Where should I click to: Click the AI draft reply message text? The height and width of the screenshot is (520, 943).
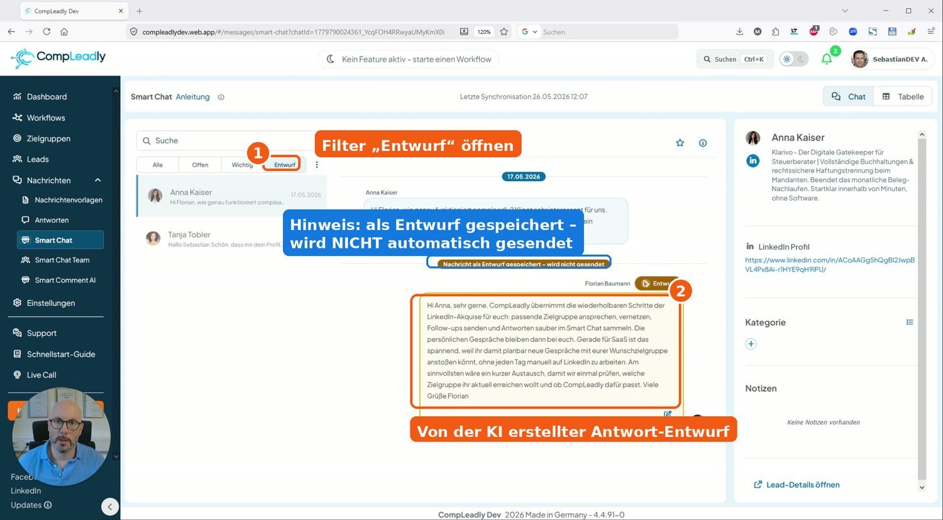click(x=548, y=350)
